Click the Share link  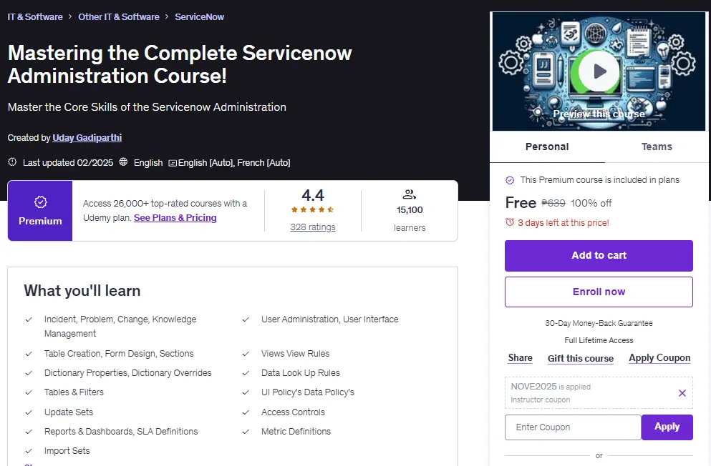click(x=520, y=358)
